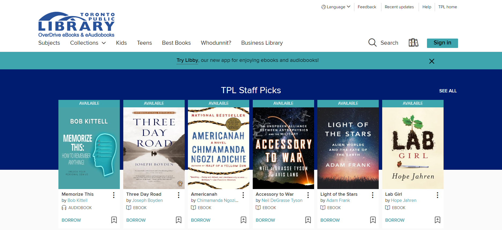Open author Bob Kittell's page

[77, 200]
